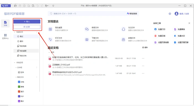194x109 pixels.
Task: Click the Undo arrow in toolbar
Action: point(37,6)
